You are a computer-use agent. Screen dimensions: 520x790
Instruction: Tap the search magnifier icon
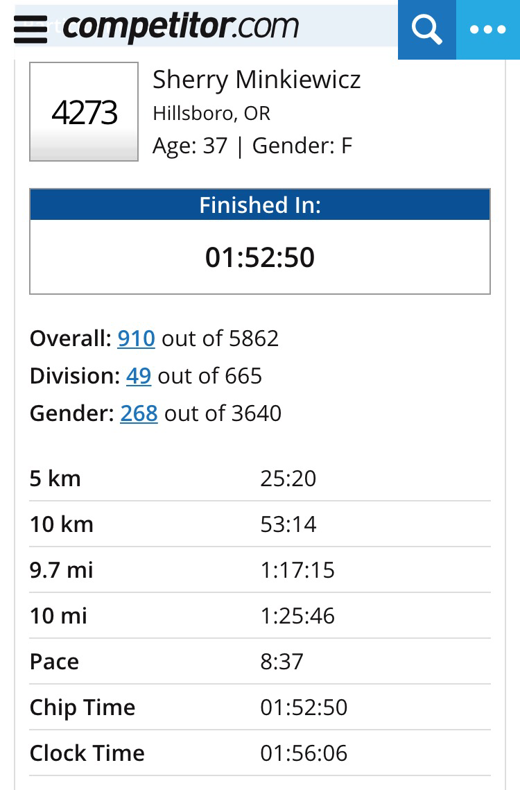426,29
